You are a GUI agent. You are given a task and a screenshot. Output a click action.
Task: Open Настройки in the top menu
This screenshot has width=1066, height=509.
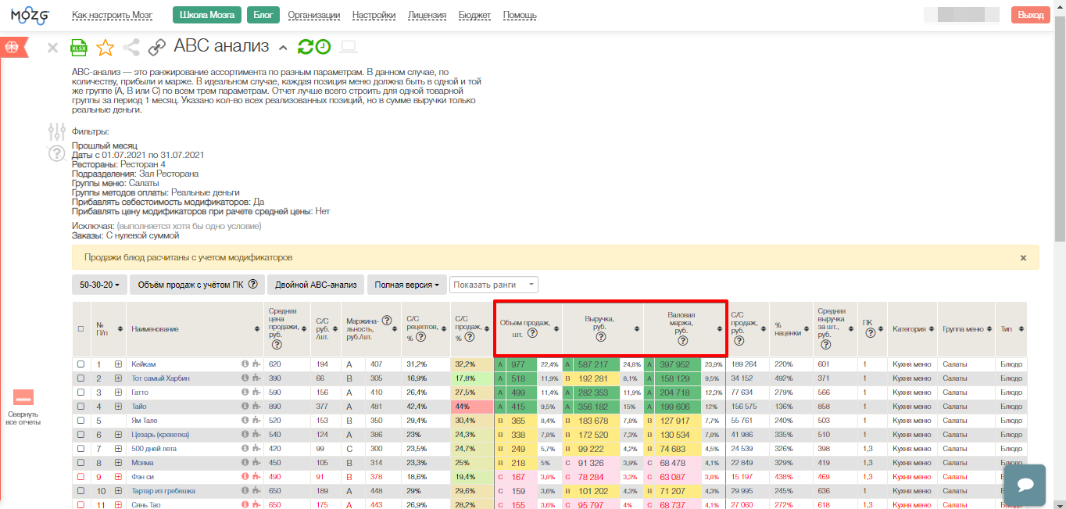pyautogui.click(x=374, y=15)
